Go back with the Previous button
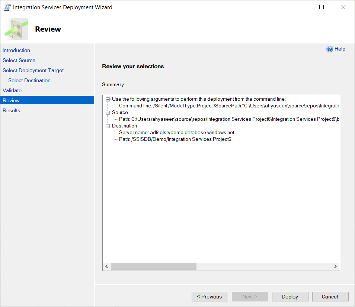Screen dimensions: 355x307 210,297
